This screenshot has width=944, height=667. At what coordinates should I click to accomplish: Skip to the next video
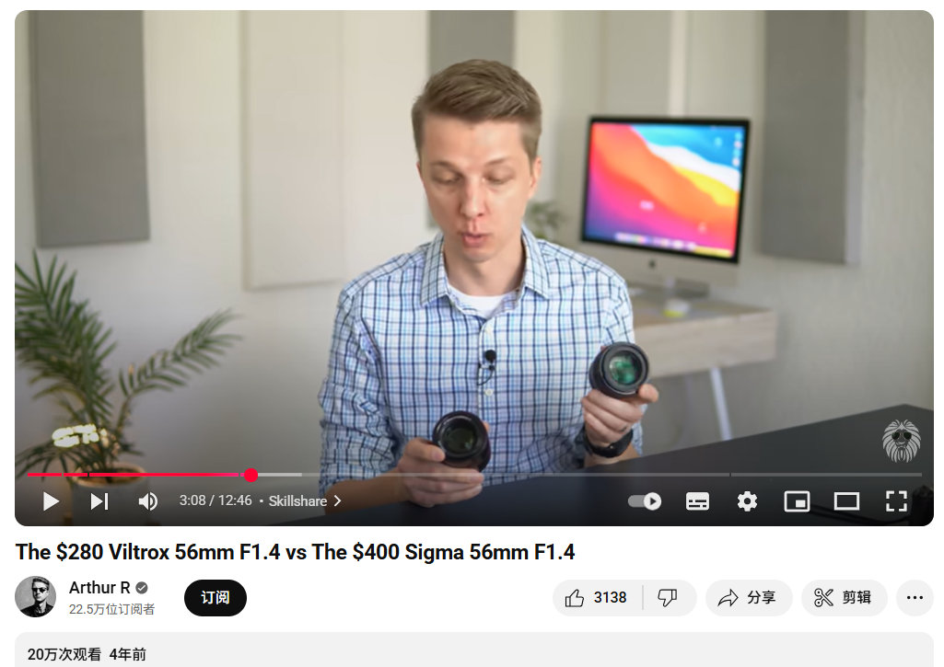tap(99, 501)
